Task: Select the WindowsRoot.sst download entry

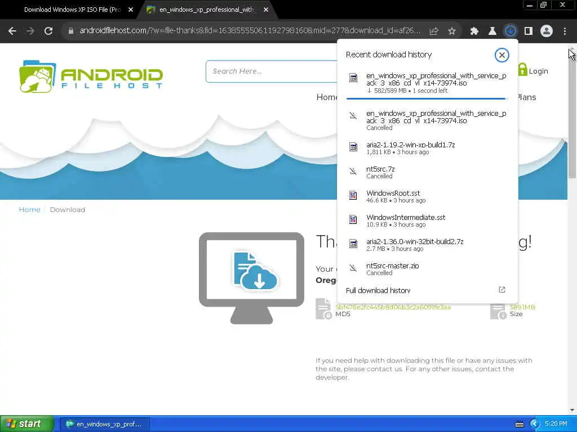Action: pyautogui.click(x=427, y=196)
